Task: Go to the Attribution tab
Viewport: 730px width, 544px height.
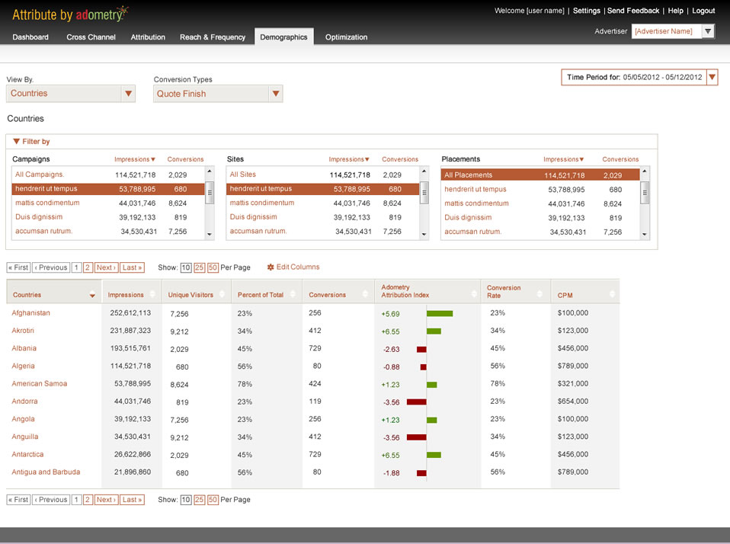Action: (x=148, y=37)
